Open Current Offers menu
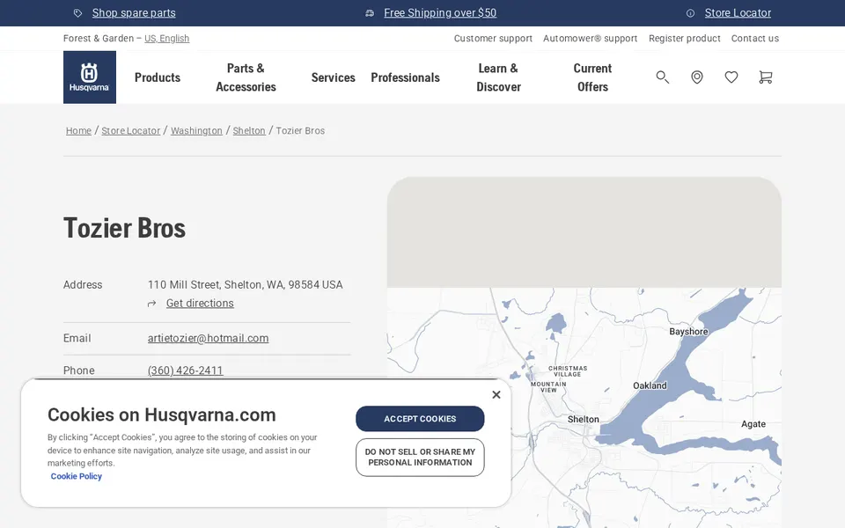This screenshot has width=845, height=528. [592, 77]
